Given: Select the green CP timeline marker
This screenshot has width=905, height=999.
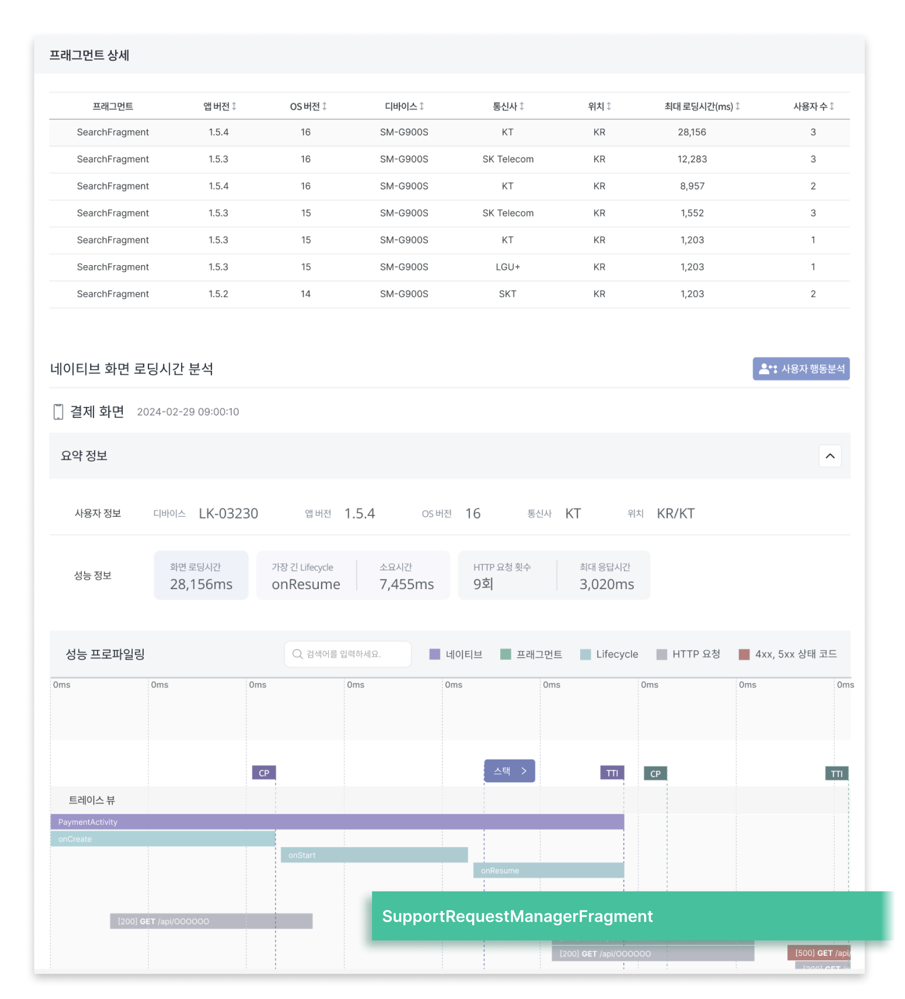Looking at the screenshot, I should [656, 773].
